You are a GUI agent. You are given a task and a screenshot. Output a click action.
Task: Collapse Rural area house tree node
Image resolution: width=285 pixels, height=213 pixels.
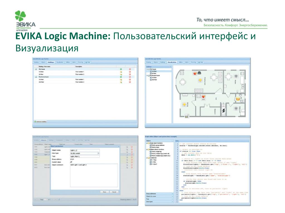[147, 76]
